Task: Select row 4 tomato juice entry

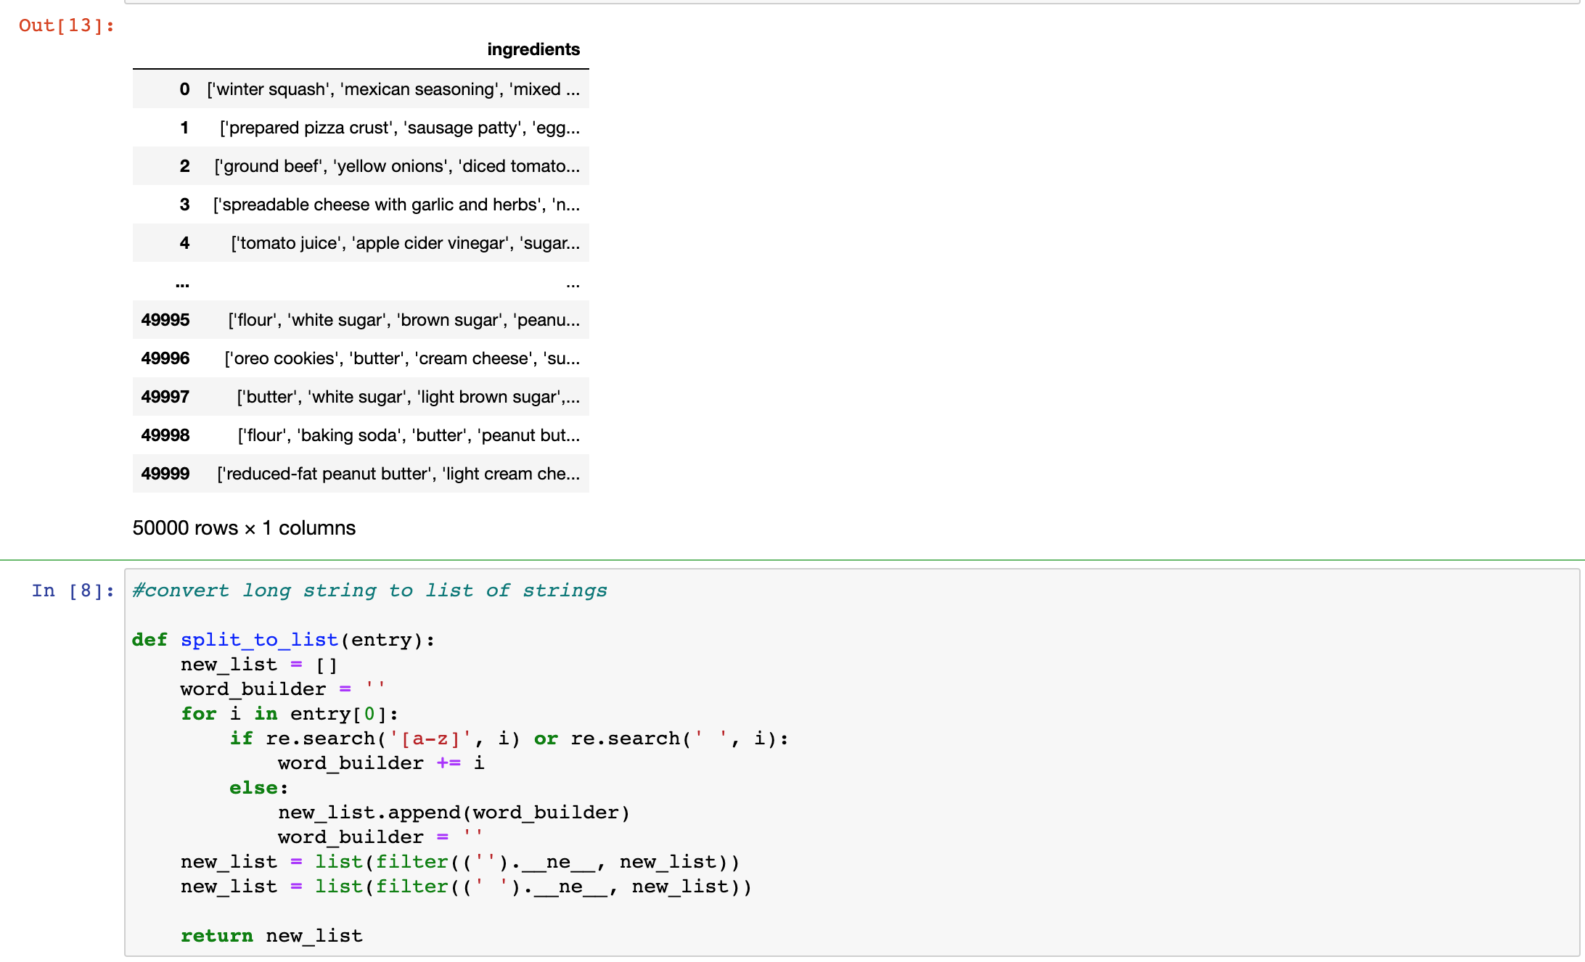Action: coord(405,243)
